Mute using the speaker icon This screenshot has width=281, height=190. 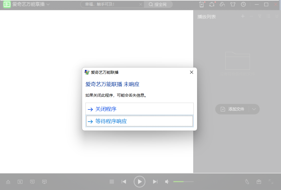[167, 182]
